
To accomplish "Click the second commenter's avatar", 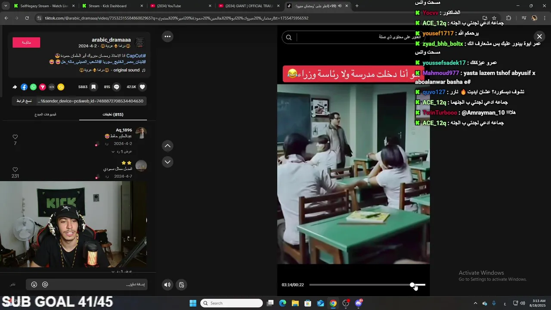I will tap(141, 166).
